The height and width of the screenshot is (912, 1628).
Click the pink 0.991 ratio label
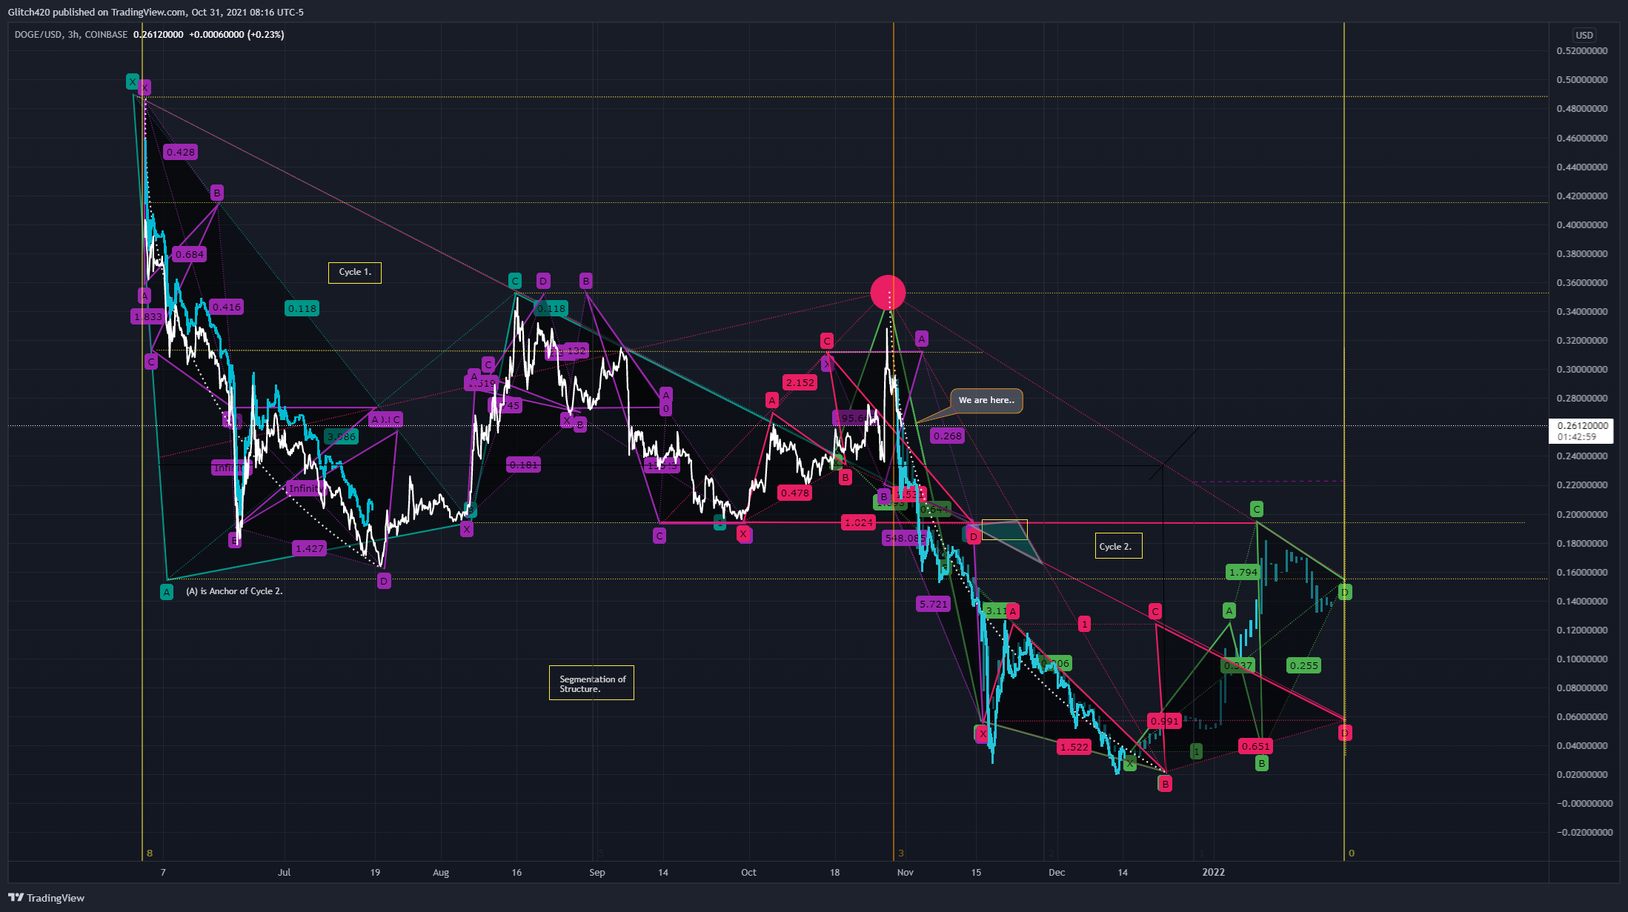tap(1164, 720)
